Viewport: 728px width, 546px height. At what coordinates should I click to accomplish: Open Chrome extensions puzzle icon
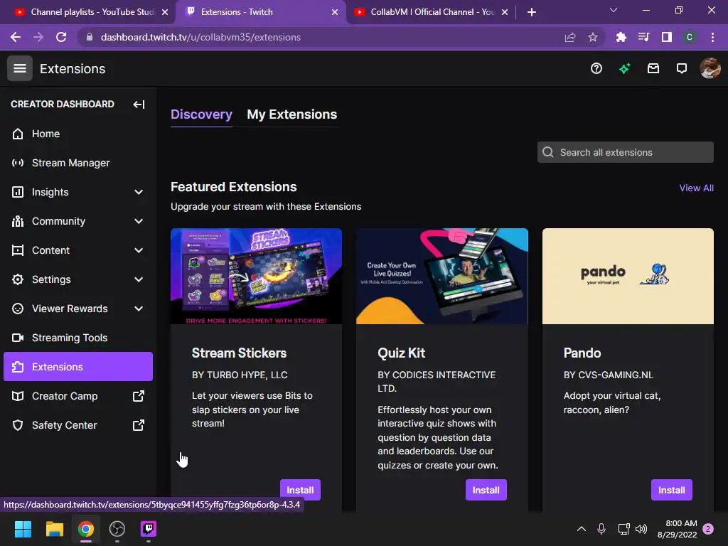pyautogui.click(x=621, y=37)
